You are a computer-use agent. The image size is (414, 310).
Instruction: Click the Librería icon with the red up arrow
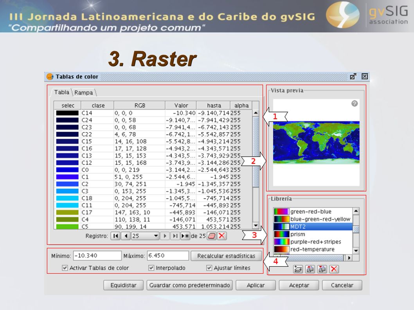[310, 269]
